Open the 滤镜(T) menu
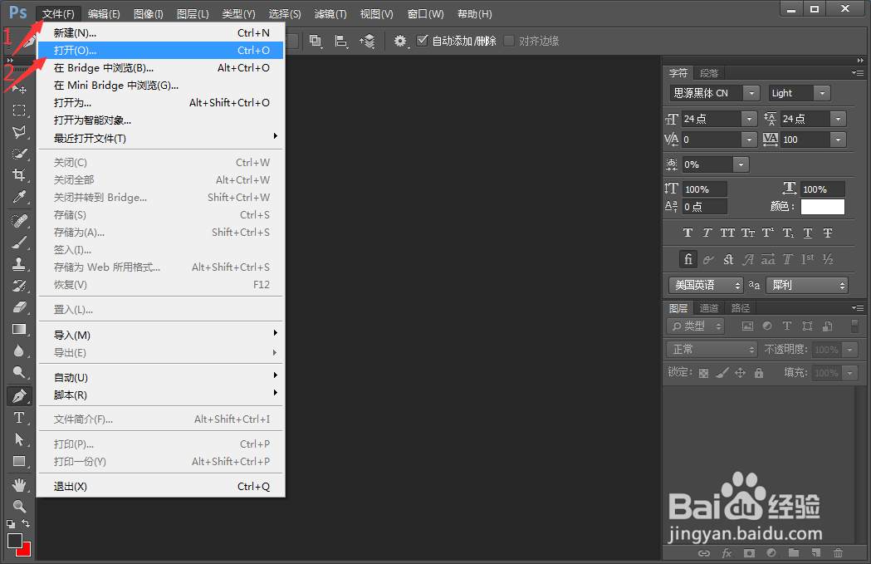 coord(330,14)
